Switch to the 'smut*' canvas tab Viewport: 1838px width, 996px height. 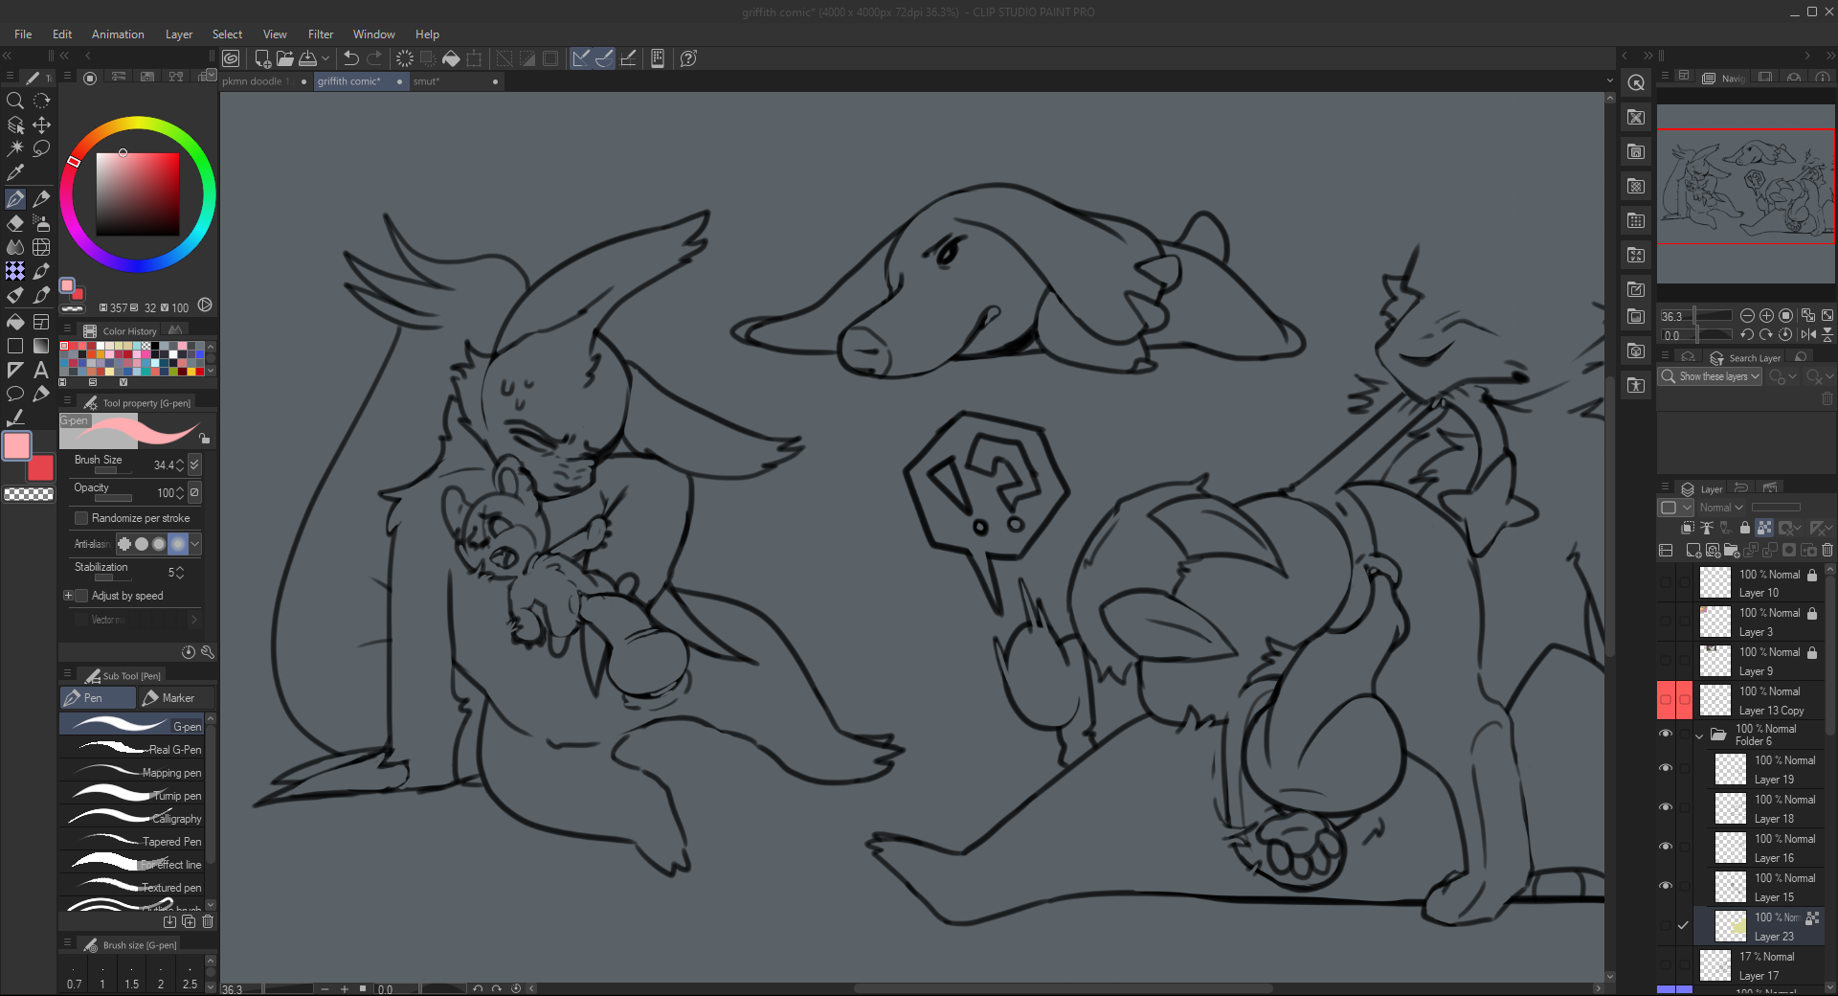(456, 81)
